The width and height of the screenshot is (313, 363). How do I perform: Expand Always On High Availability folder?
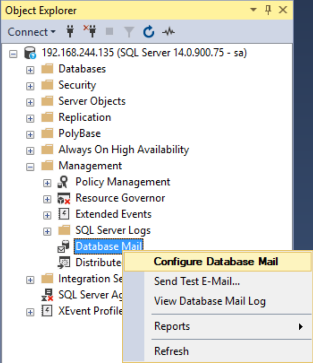[30, 151]
